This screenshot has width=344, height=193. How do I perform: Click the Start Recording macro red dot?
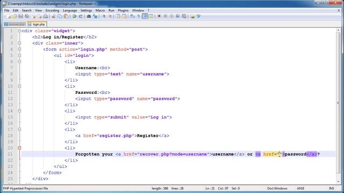(x=159, y=17)
